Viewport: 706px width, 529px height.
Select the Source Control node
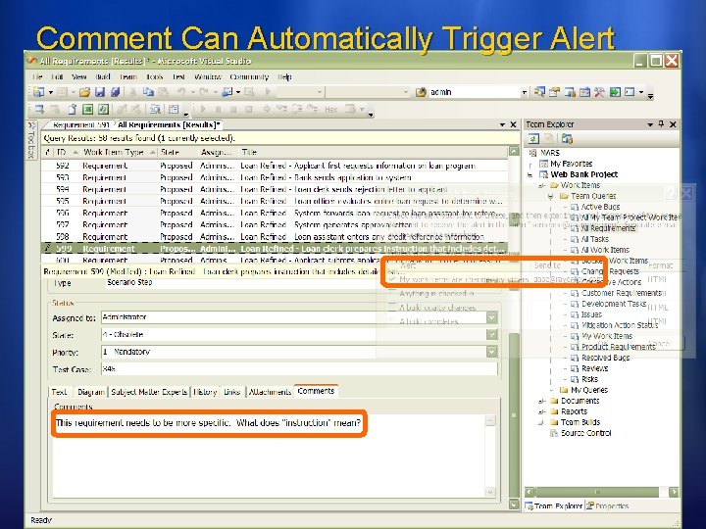coord(585,433)
